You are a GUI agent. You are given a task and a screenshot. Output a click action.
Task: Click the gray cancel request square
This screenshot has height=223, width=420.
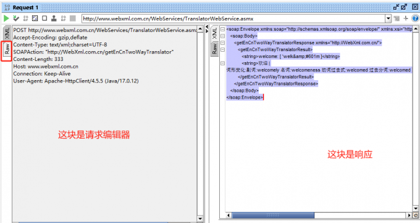(73, 18)
